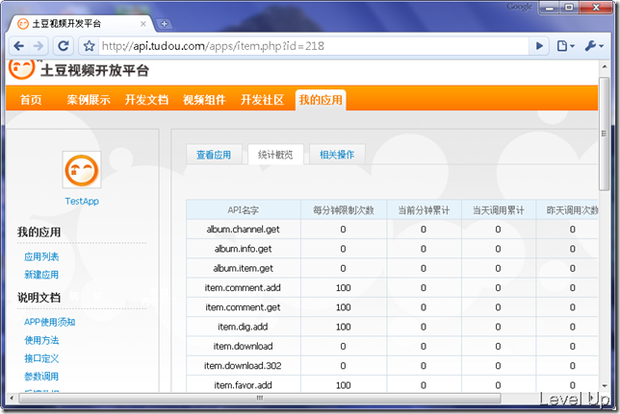Open the page menu dropdown icon

click(565, 46)
